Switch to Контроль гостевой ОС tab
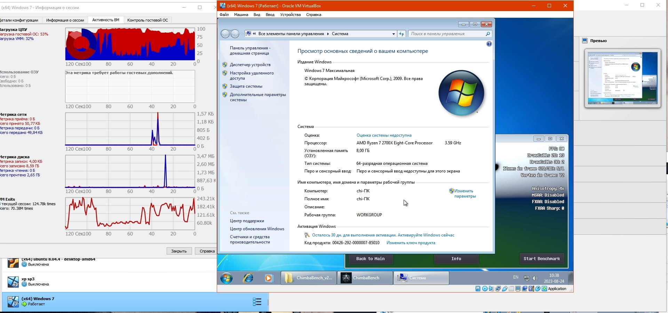This screenshot has width=668, height=313. (148, 20)
